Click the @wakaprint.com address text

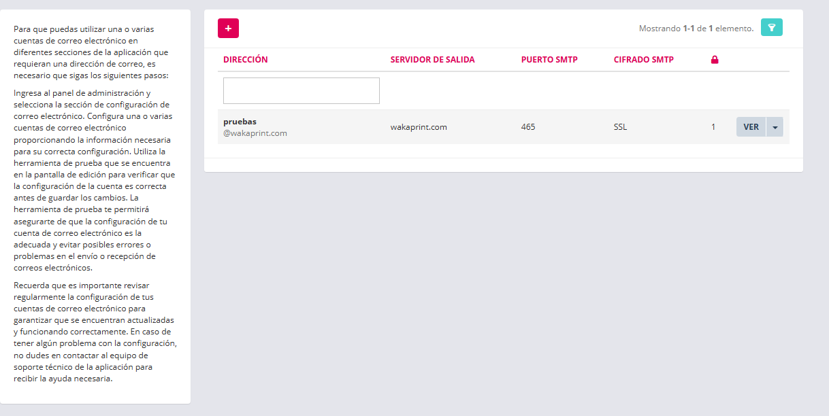coord(255,133)
